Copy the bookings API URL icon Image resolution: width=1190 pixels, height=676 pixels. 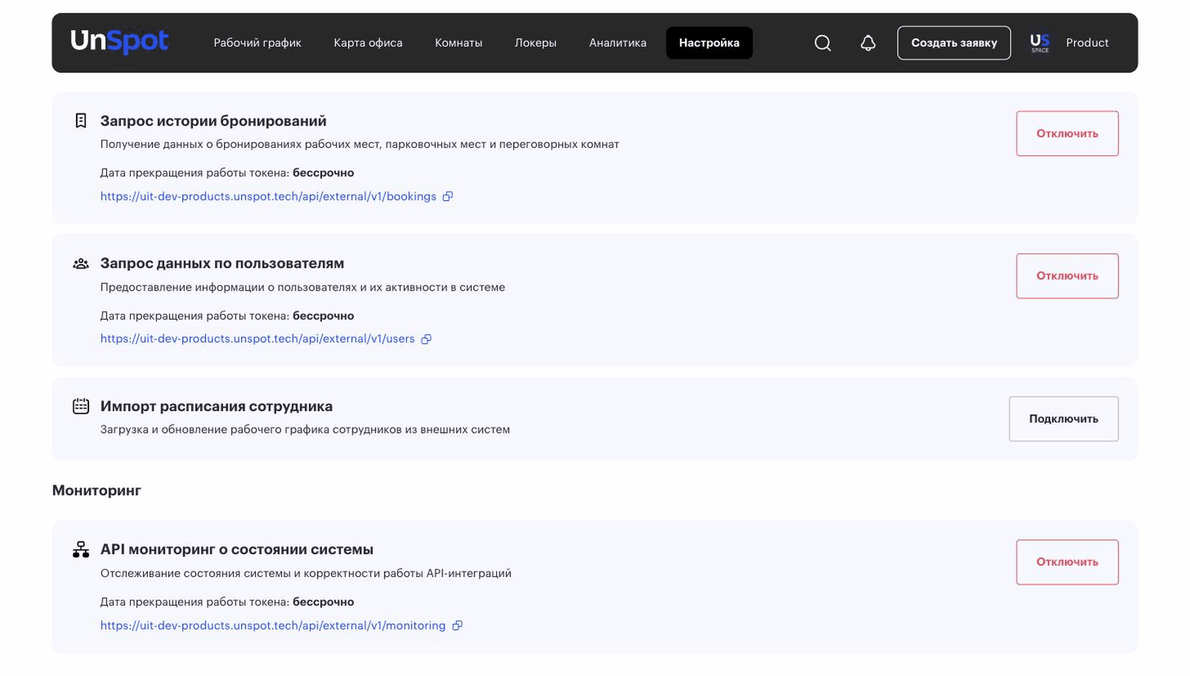(x=448, y=196)
